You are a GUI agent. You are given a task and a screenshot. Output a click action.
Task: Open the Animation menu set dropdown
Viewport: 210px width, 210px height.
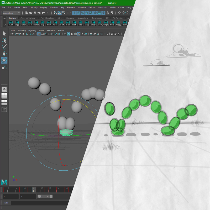(12, 13)
